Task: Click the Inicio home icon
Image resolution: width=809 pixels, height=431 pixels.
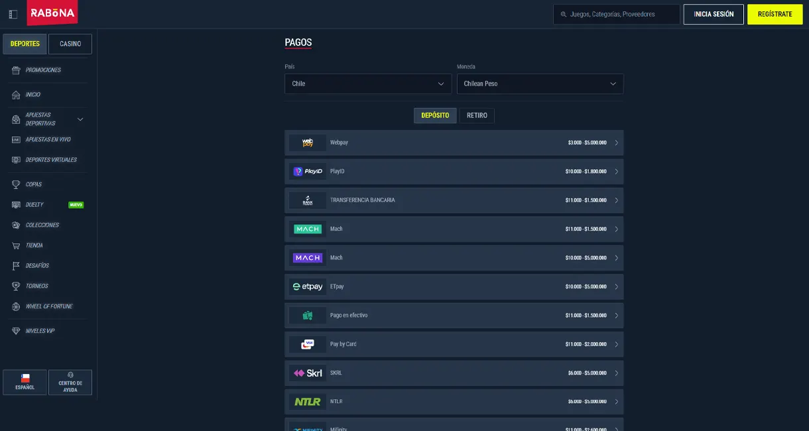Action: tap(16, 95)
